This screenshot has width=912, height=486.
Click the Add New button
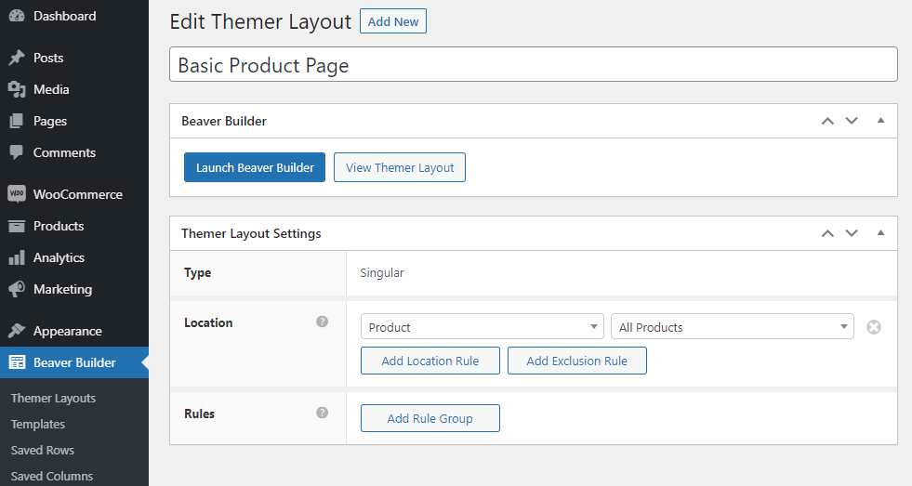393,21
